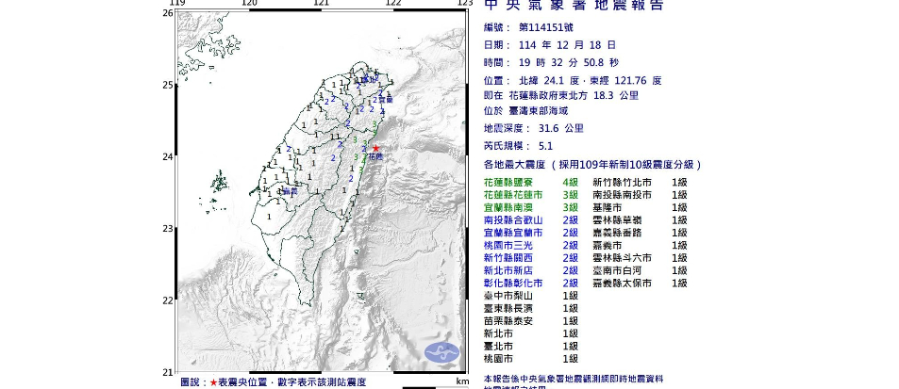899x389 pixels.
Task: Click the 南投縣合歡山 2級 entry
Action: click(x=530, y=219)
